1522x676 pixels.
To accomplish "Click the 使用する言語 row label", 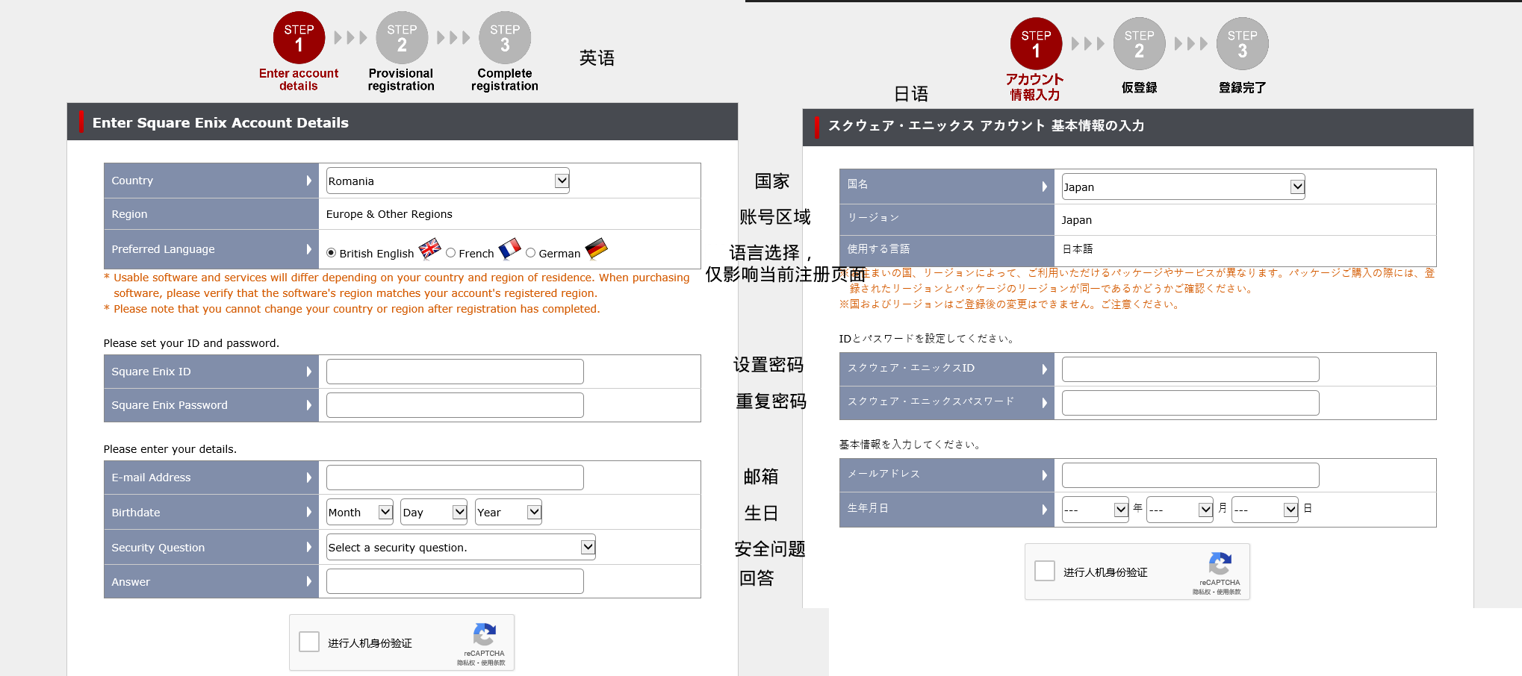I will [878, 249].
